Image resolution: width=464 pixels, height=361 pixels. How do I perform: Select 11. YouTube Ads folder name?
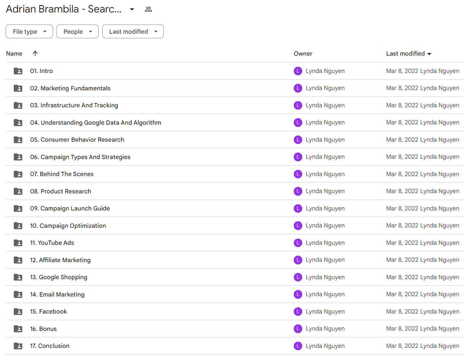pyautogui.click(x=52, y=243)
